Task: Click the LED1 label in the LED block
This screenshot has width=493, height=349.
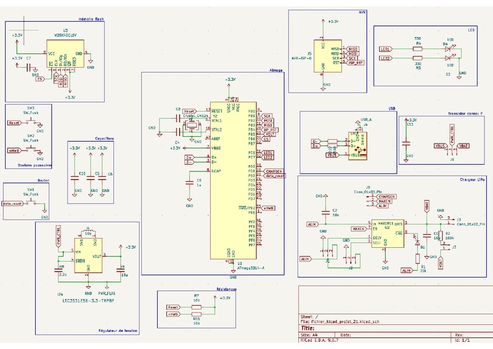Action: (x=386, y=49)
